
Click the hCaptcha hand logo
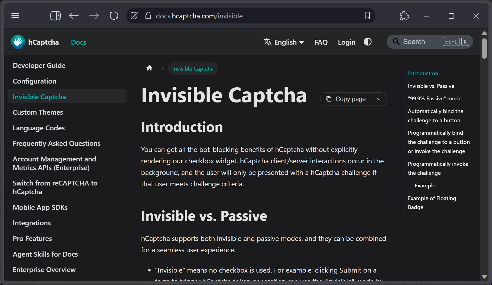coord(18,42)
